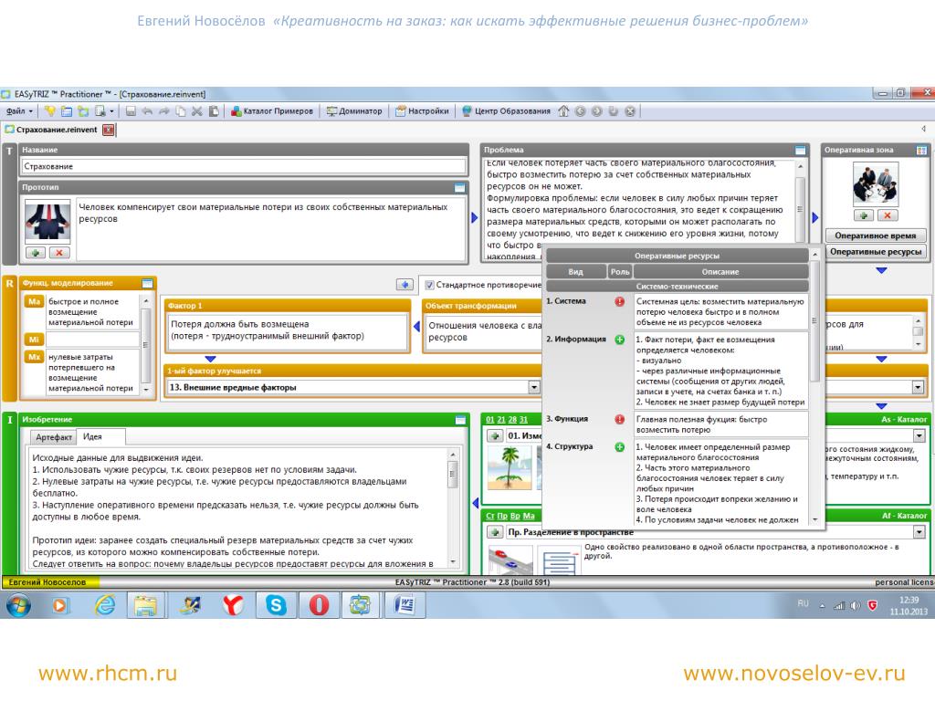Add a prototype image with green plus
The width and height of the screenshot is (935, 701).
36,253
